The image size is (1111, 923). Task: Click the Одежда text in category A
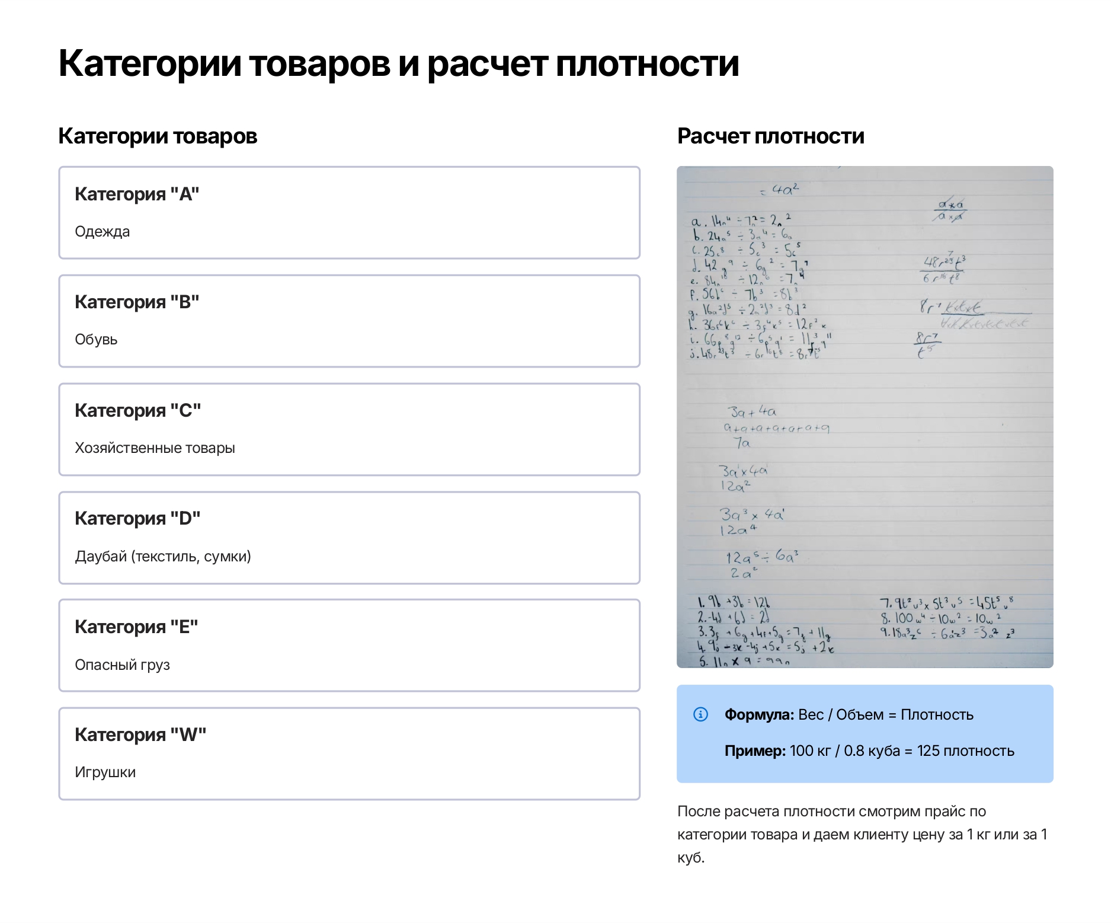(103, 232)
